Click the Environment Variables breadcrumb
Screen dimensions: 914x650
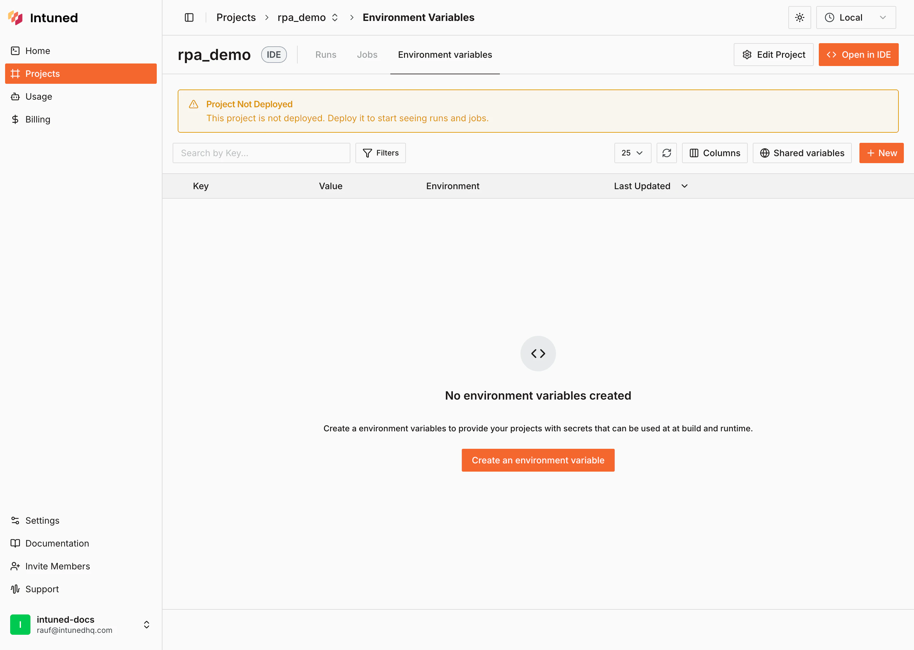point(419,17)
